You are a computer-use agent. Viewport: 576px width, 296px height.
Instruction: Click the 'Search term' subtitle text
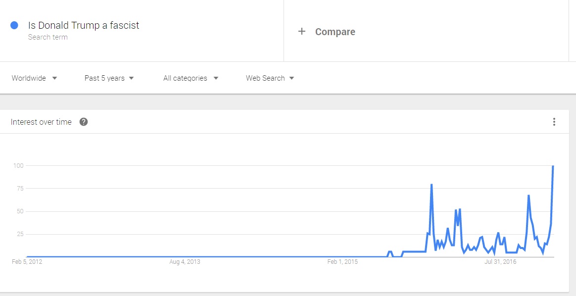point(48,37)
